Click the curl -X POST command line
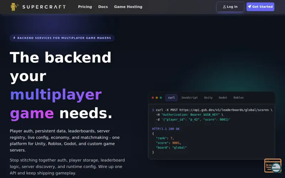Image resolution: width=285 pixels, height=178 pixels. tap(212, 110)
